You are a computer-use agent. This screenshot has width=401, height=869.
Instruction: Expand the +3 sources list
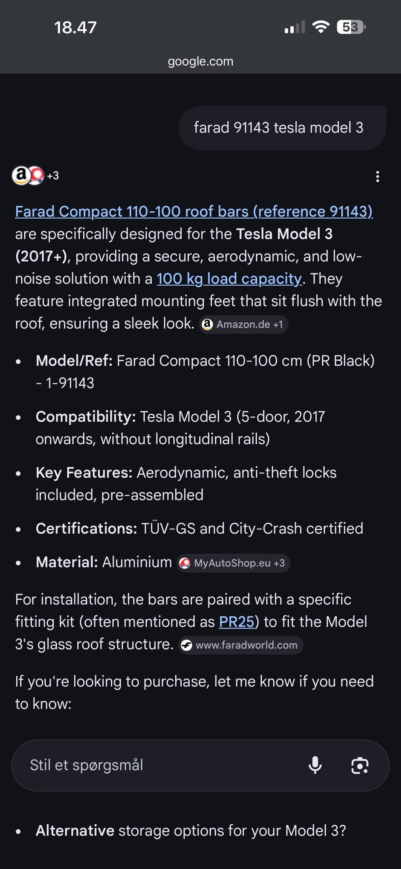[53, 176]
